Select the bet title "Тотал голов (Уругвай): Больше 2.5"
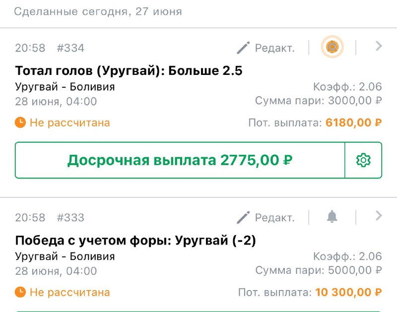397x312 pixels. 129,70
